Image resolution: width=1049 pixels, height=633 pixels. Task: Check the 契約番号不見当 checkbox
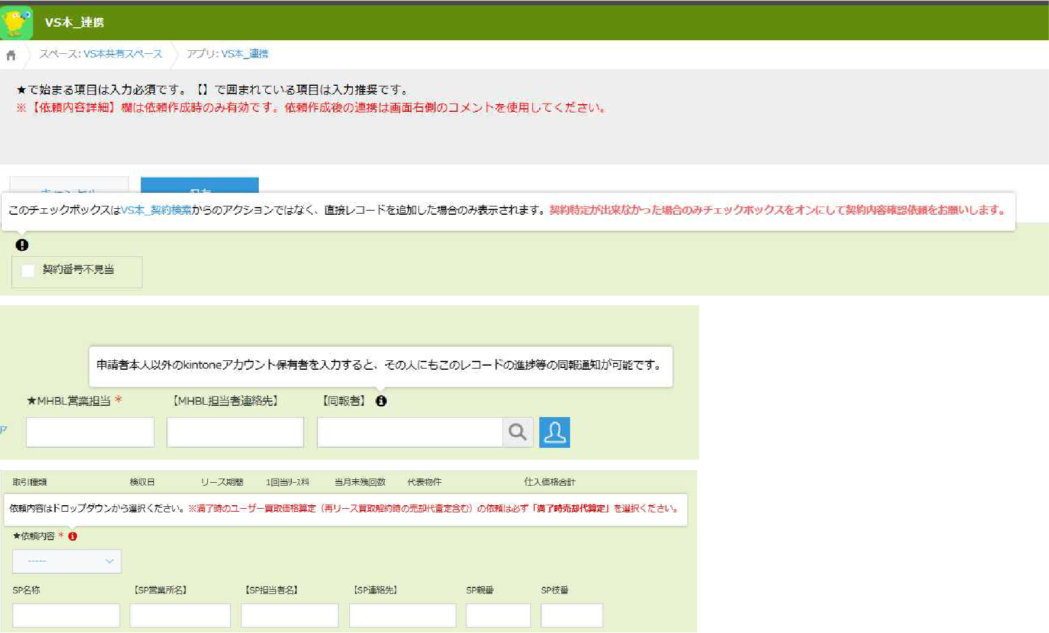point(28,270)
